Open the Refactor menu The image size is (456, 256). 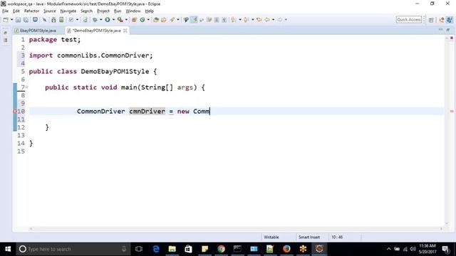pyautogui.click(x=31, y=11)
